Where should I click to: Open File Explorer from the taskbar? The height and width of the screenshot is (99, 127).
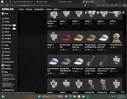(x=75, y=96)
